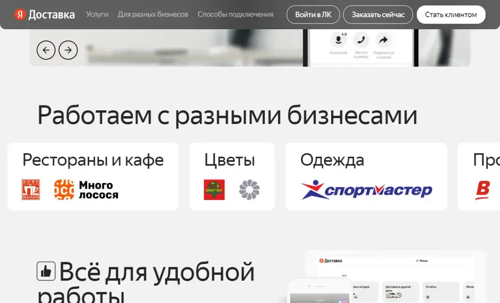Open the Одежда card
Image resolution: width=500 pixels, height=303 pixels.
[366, 177]
